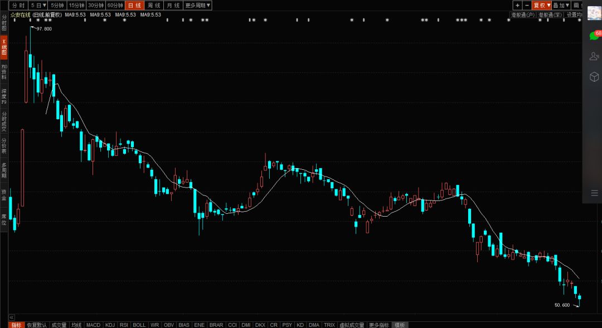Click 设置均线 button
602x328 pixels.
coord(574,15)
